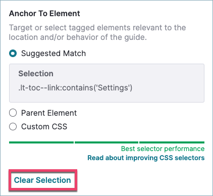The width and height of the screenshot is (213, 196).
Task: Click the Parent Element text label
Action: coord(49,113)
